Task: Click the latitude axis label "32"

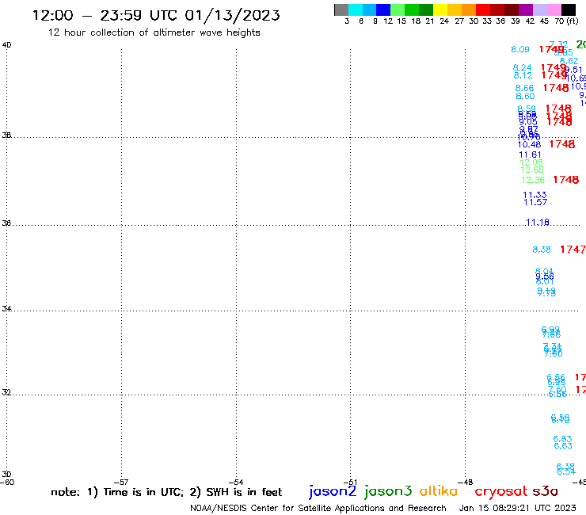Action: pos(6,393)
